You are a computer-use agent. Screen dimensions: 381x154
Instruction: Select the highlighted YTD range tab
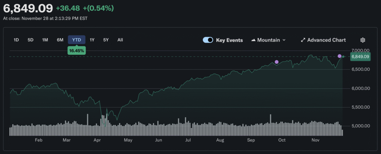[x=77, y=40]
